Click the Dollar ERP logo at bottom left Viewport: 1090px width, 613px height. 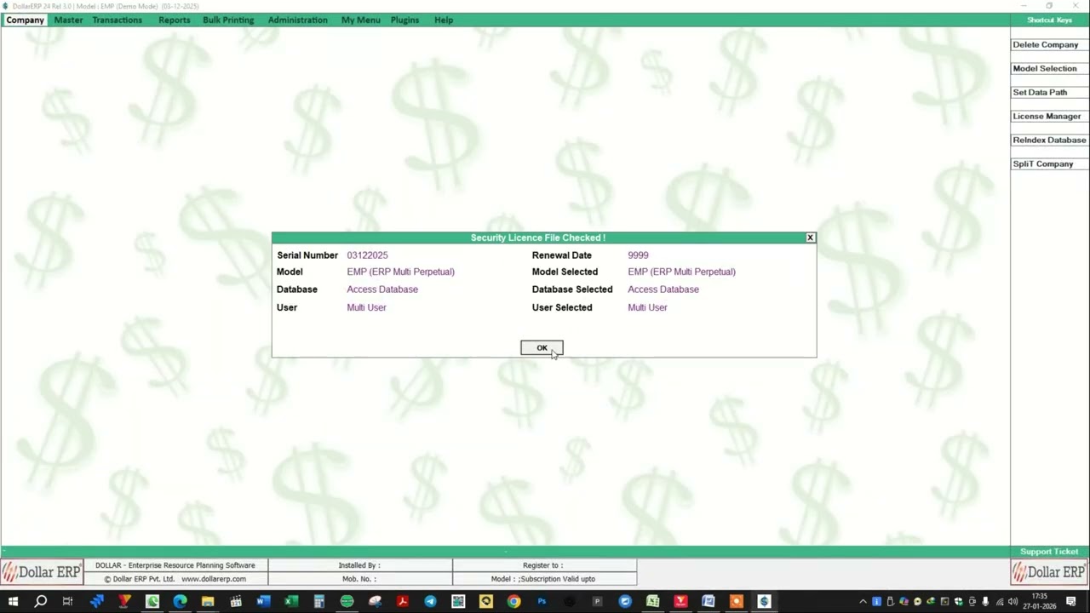click(41, 572)
